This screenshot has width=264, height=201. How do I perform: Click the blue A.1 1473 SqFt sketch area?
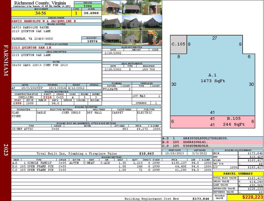tap(213, 78)
